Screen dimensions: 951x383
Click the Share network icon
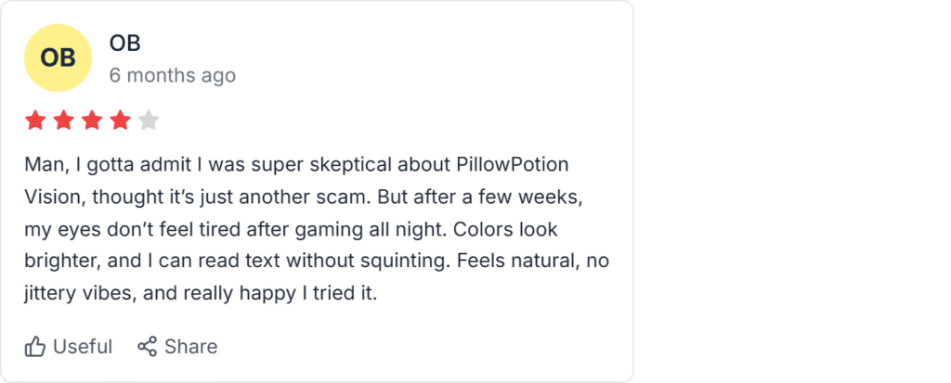[x=148, y=347]
